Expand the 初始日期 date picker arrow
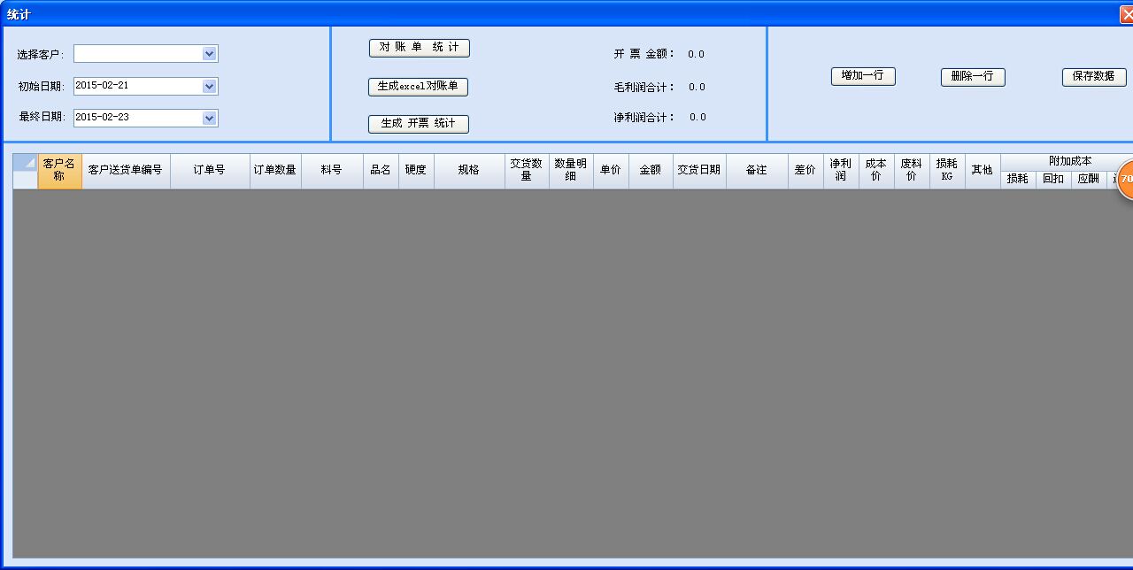The width and height of the screenshot is (1133, 570). tap(209, 86)
